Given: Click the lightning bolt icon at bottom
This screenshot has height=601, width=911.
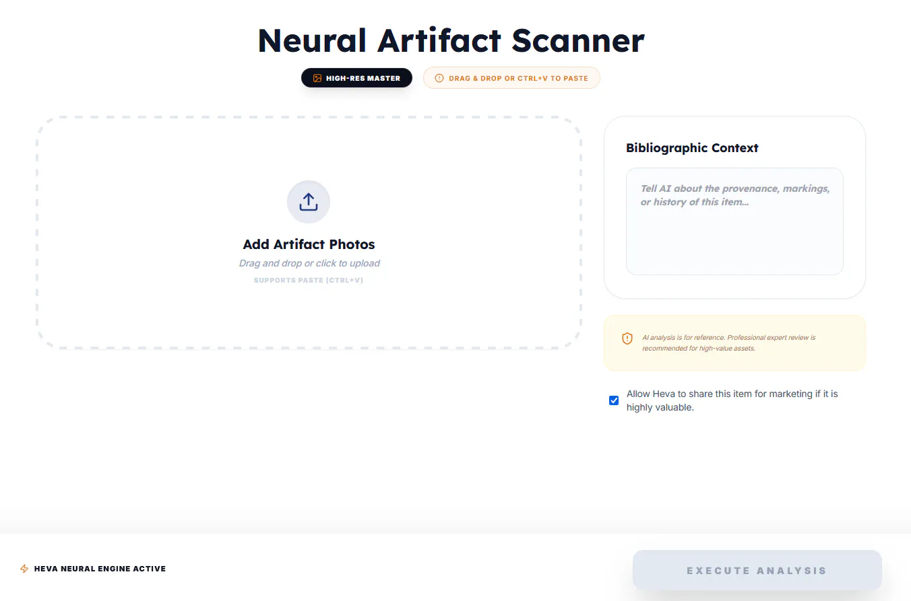Looking at the screenshot, I should coord(24,569).
